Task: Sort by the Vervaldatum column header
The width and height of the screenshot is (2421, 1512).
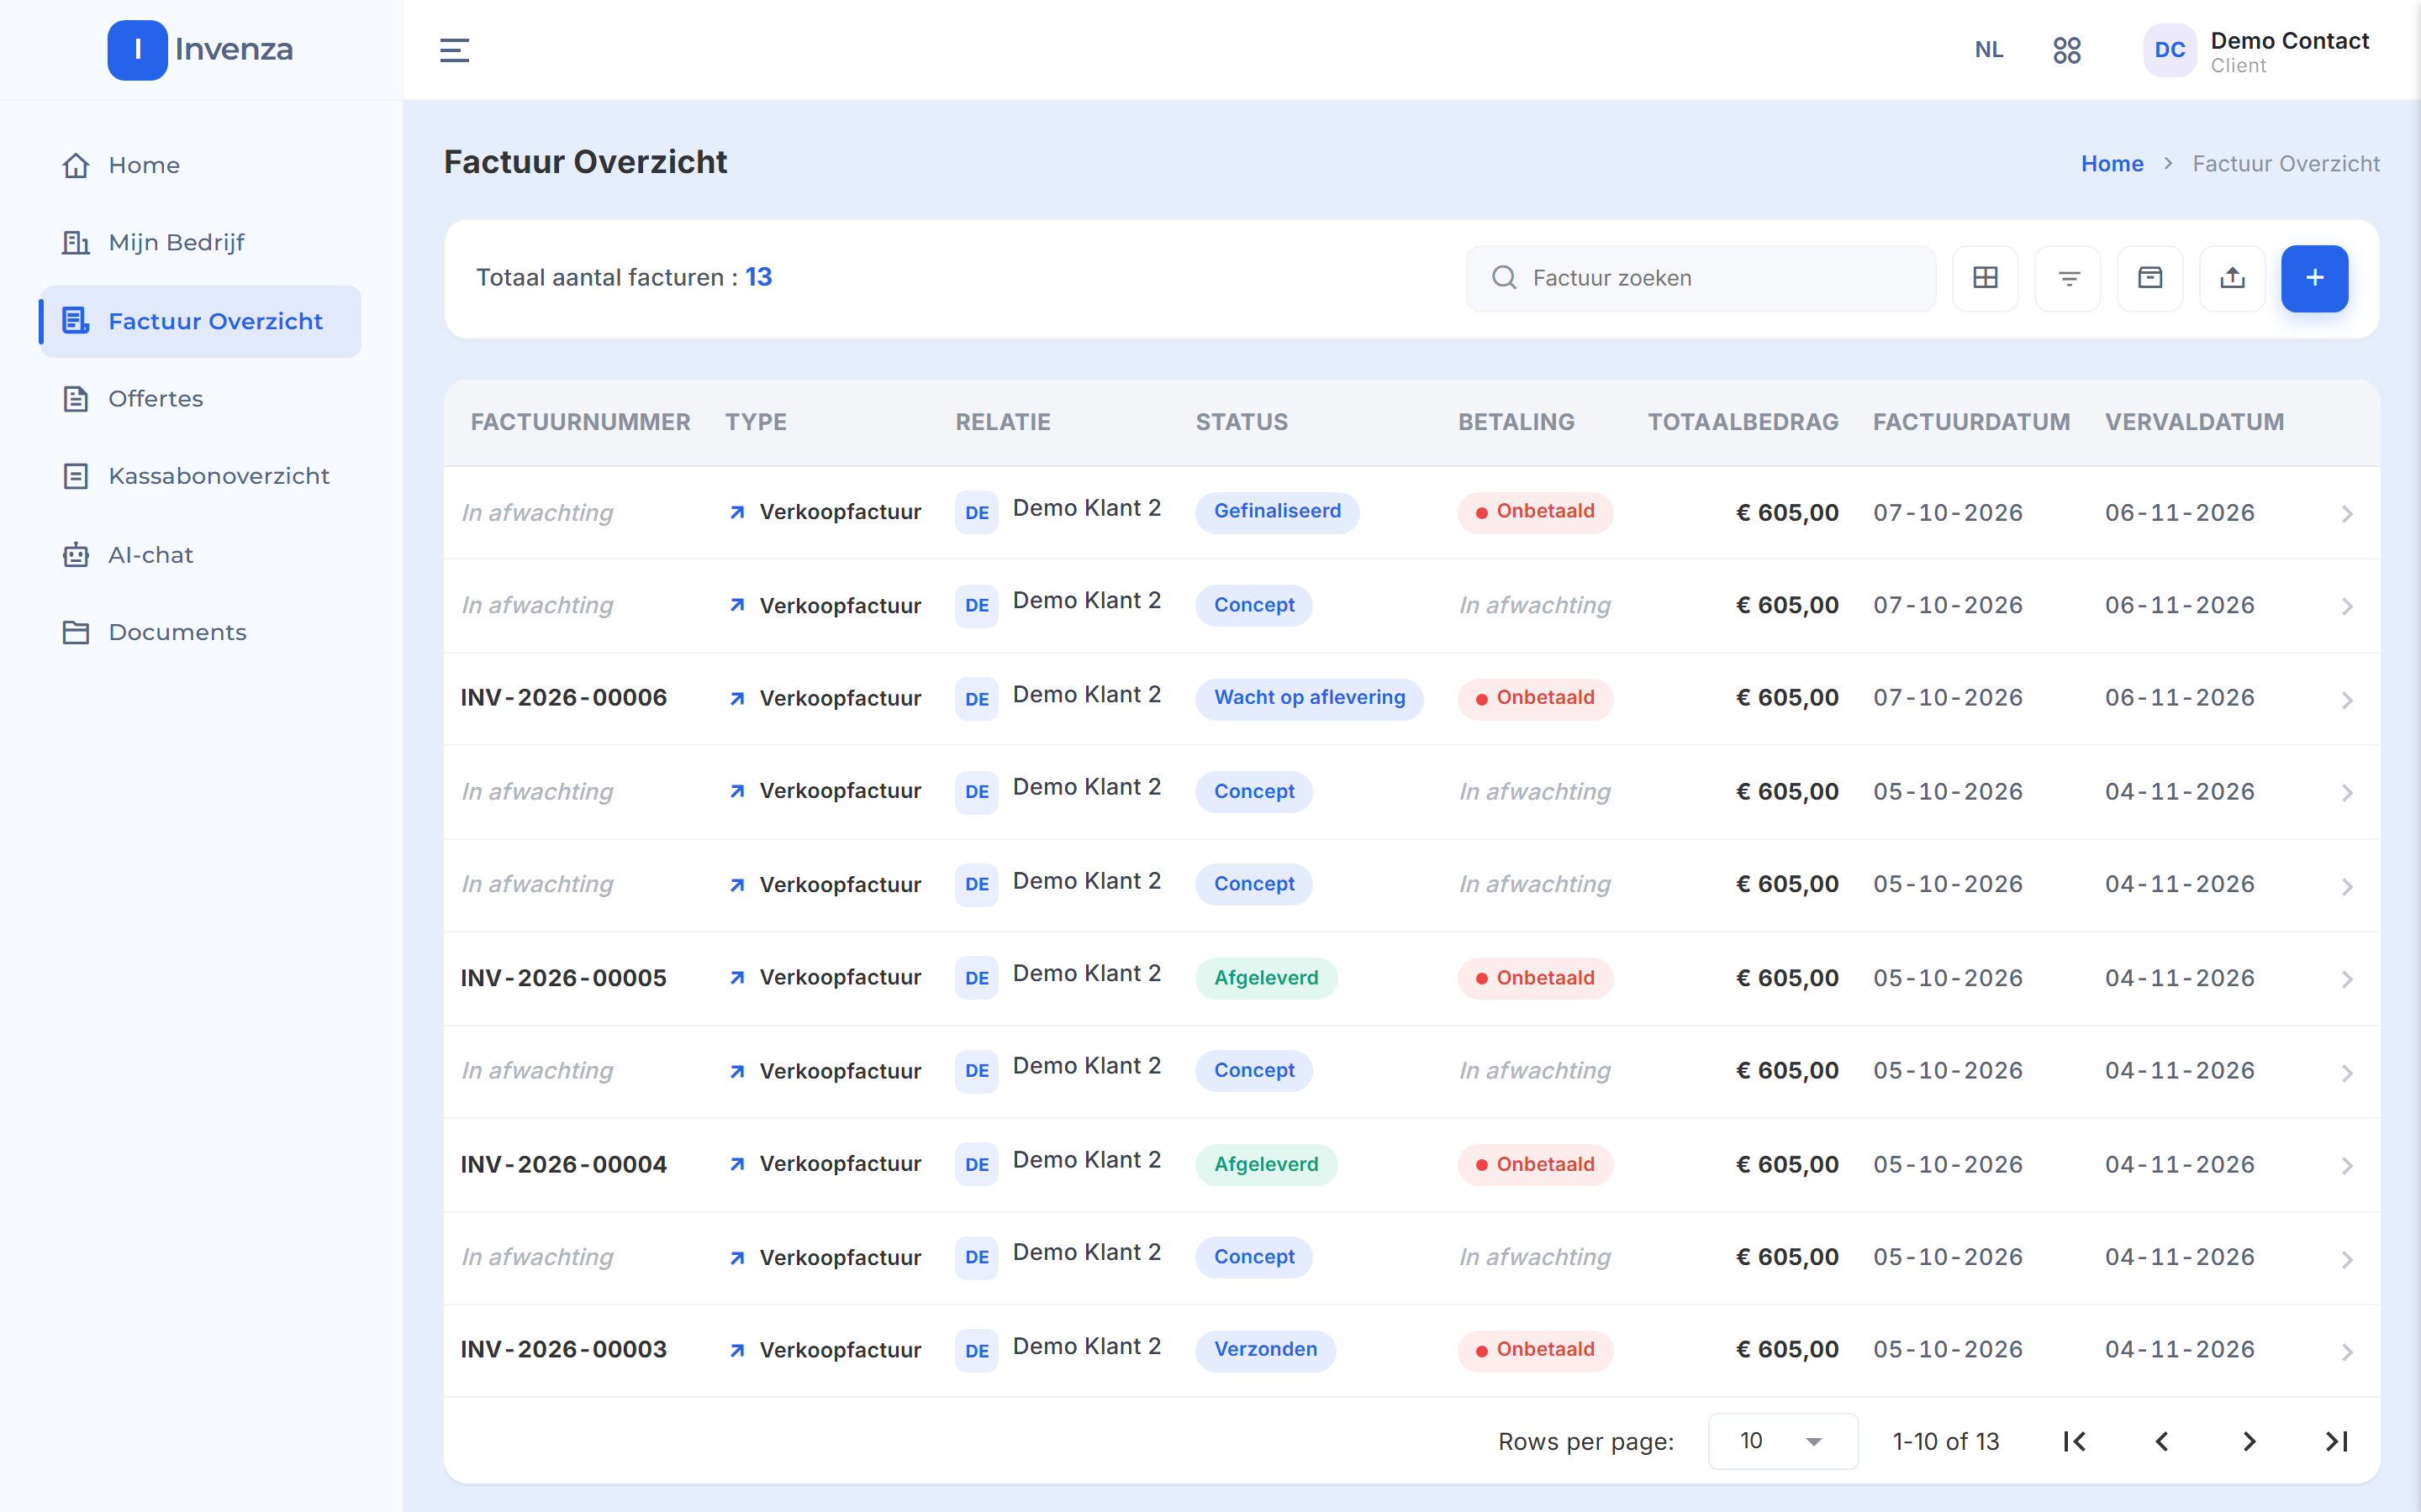Action: [x=2194, y=422]
